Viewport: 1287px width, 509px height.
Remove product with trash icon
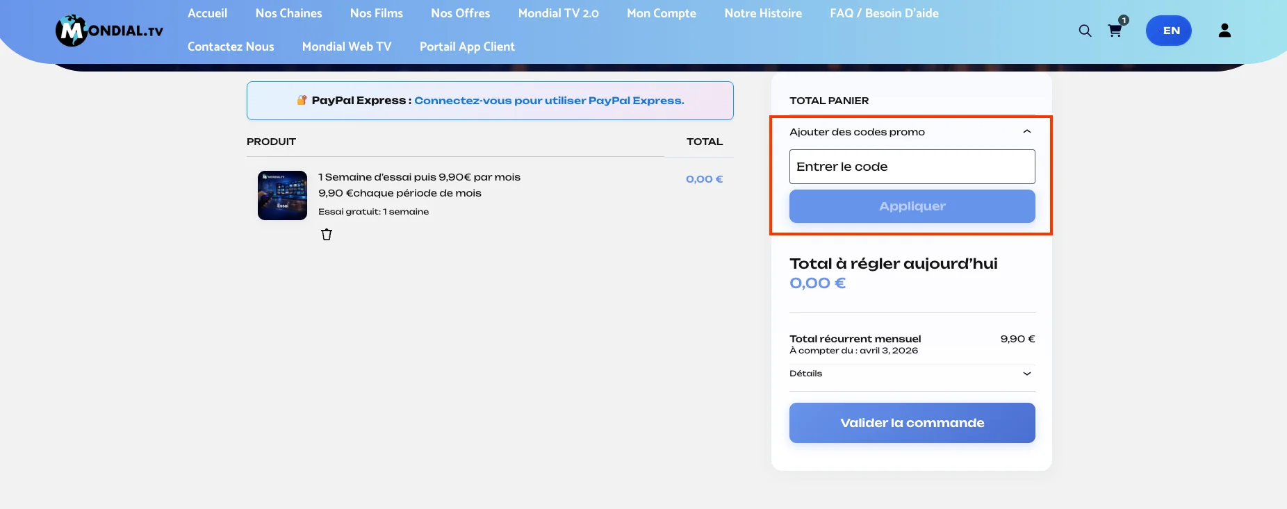[327, 235]
